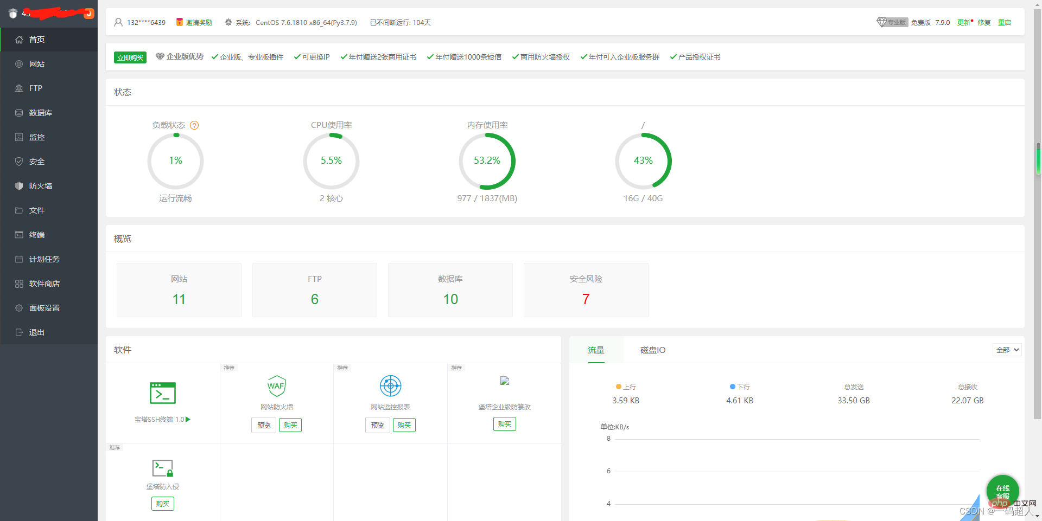Click the 宝塔SSH终端 terminal icon

point(163,393)
